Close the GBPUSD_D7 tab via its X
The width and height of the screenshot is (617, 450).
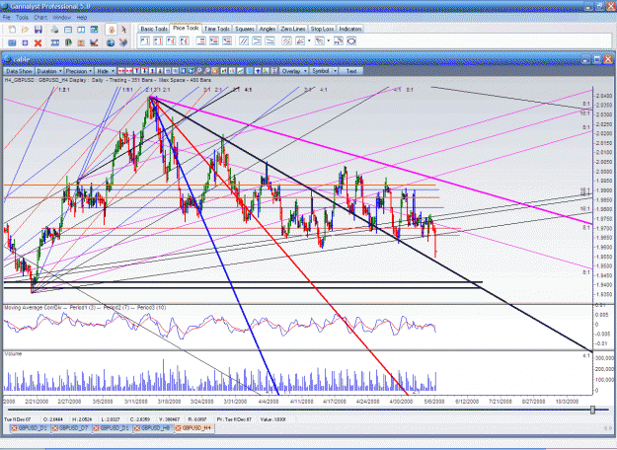55,428
